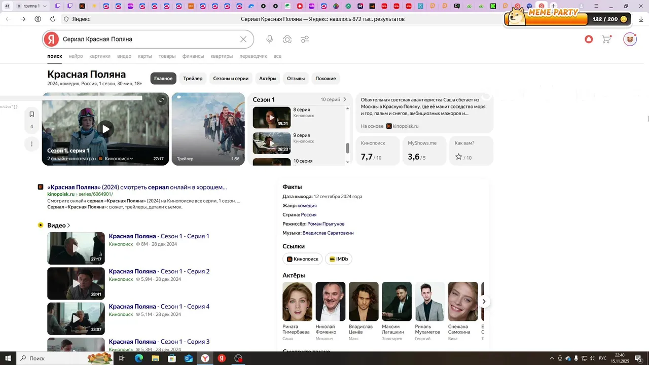Screen dimensions: 649x365
Task: Open Outlook from the taskbar
Action: point(189,358)
